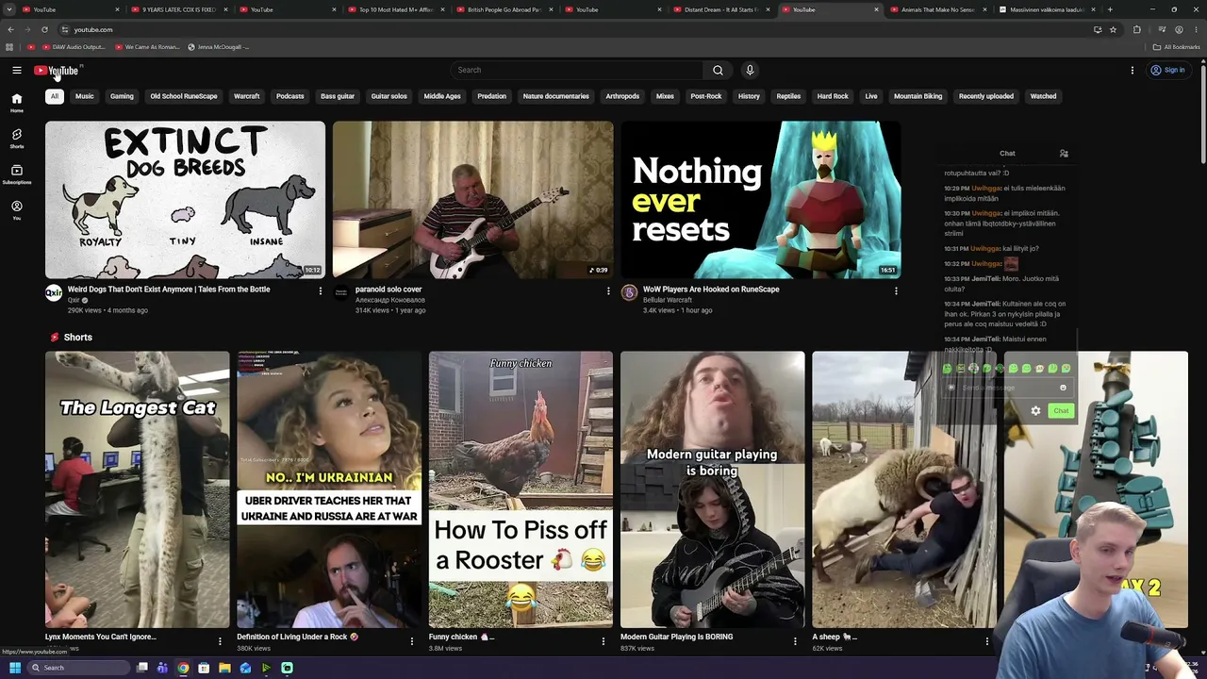Go back with the browser back arrow

tap(10, 29)
